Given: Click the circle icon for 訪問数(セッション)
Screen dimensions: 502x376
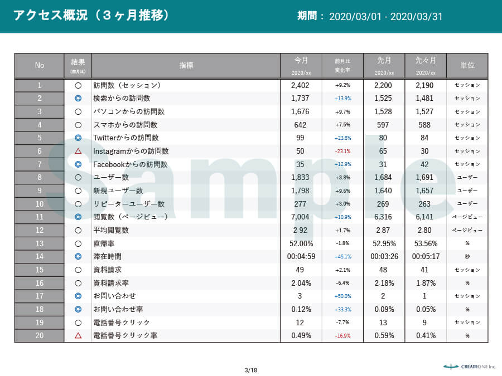Looking at the screenshot, I should (78, 86).
